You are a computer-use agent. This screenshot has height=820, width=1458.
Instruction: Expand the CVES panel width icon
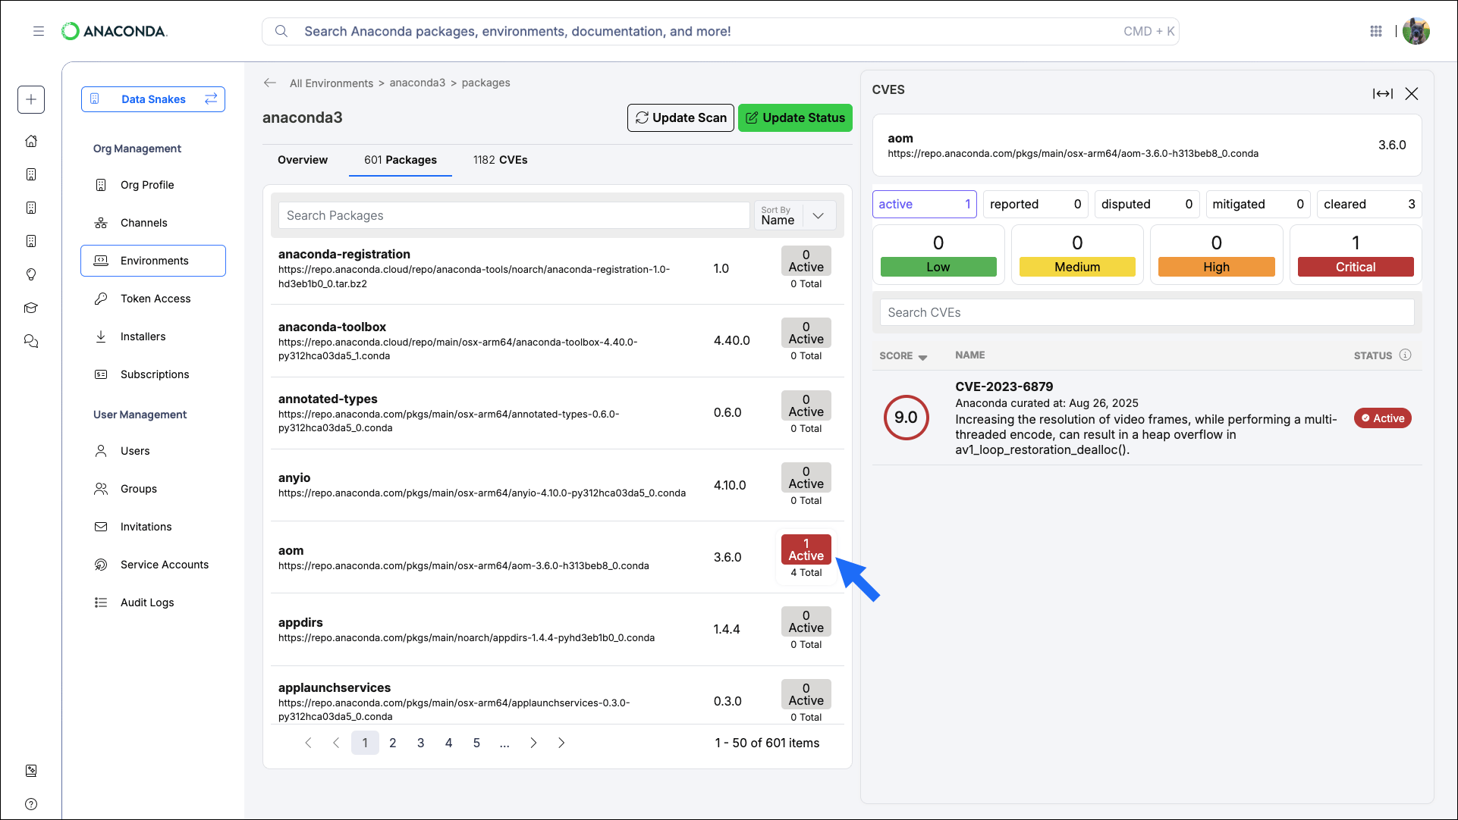tap(1382, 93)
